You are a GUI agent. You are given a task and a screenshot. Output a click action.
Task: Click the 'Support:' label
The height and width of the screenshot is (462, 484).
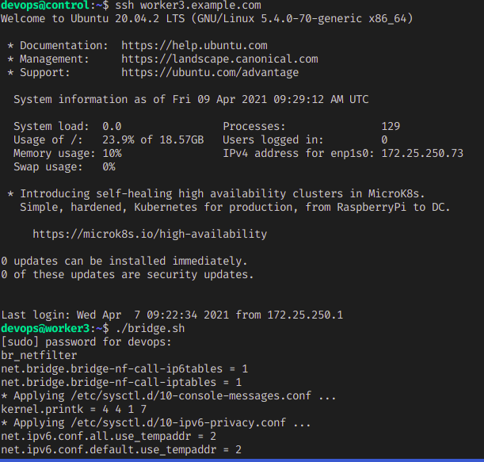(x=45, y=73)
